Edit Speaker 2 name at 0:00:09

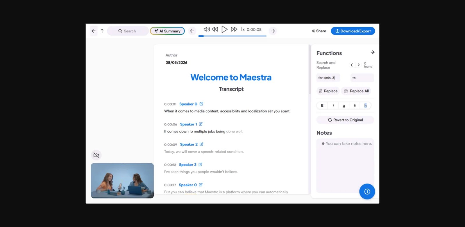coord(201,144)
